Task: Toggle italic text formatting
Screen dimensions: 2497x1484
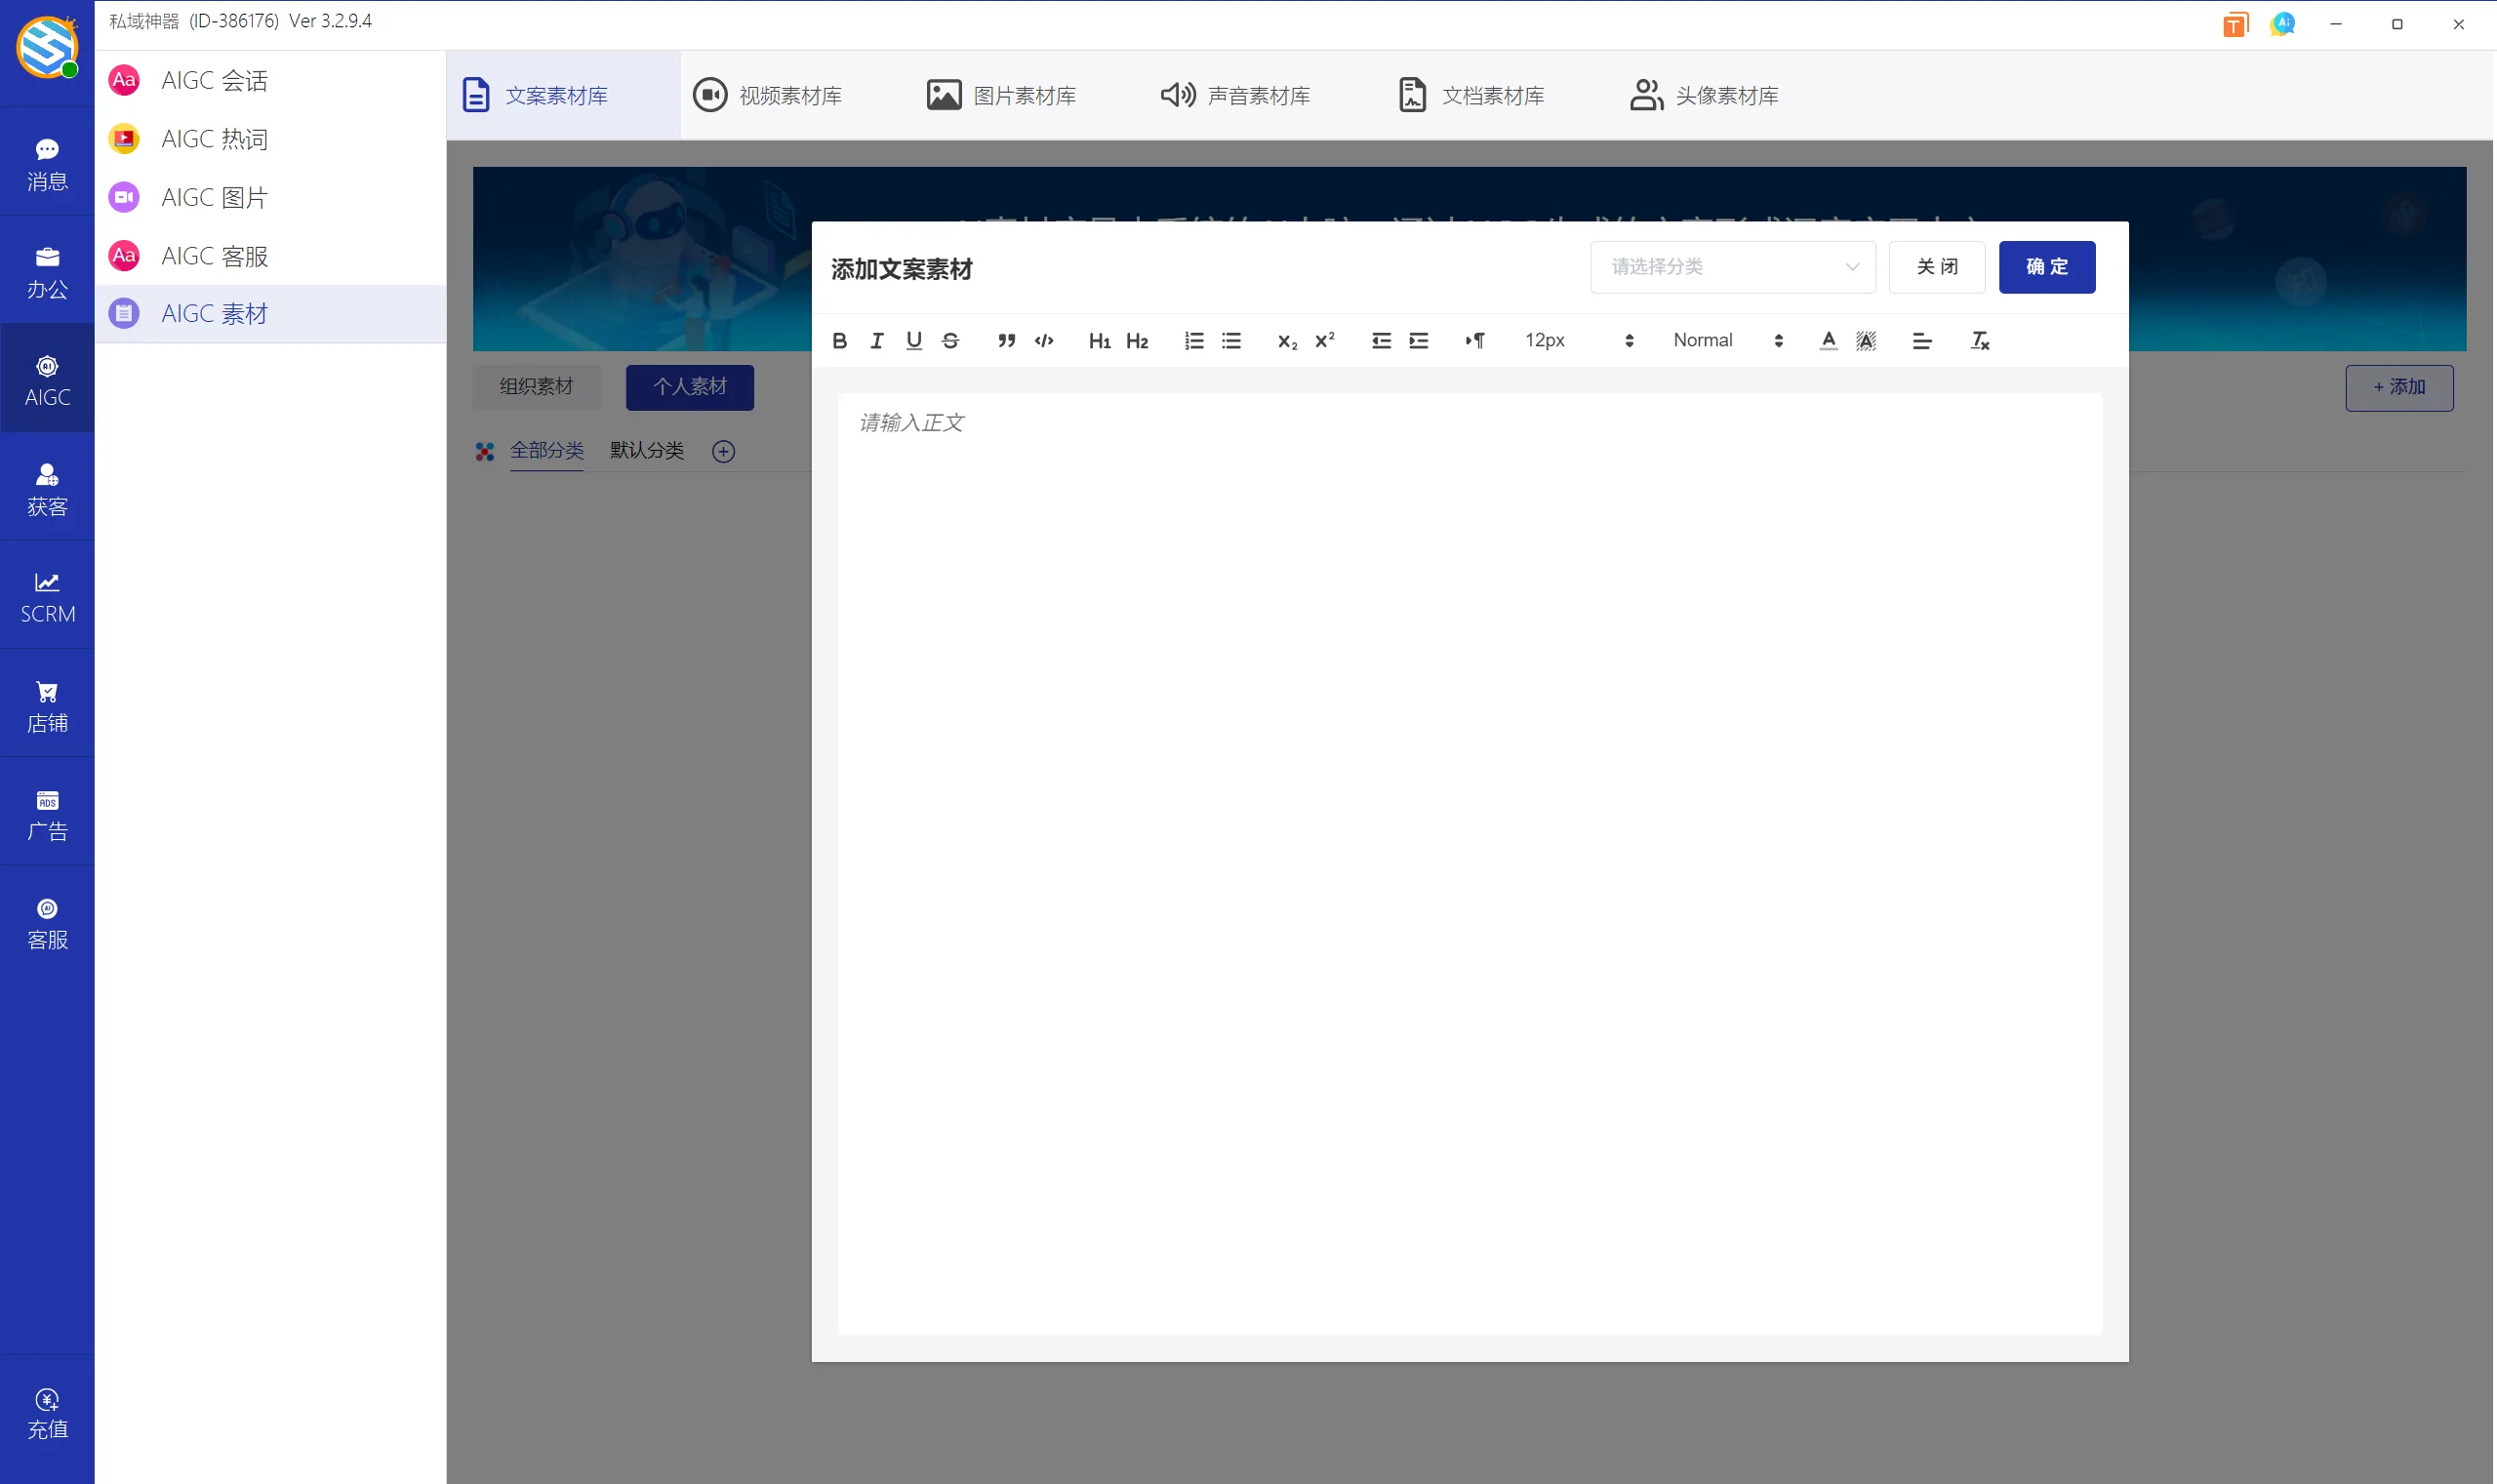Action: [x=876, y=341]
